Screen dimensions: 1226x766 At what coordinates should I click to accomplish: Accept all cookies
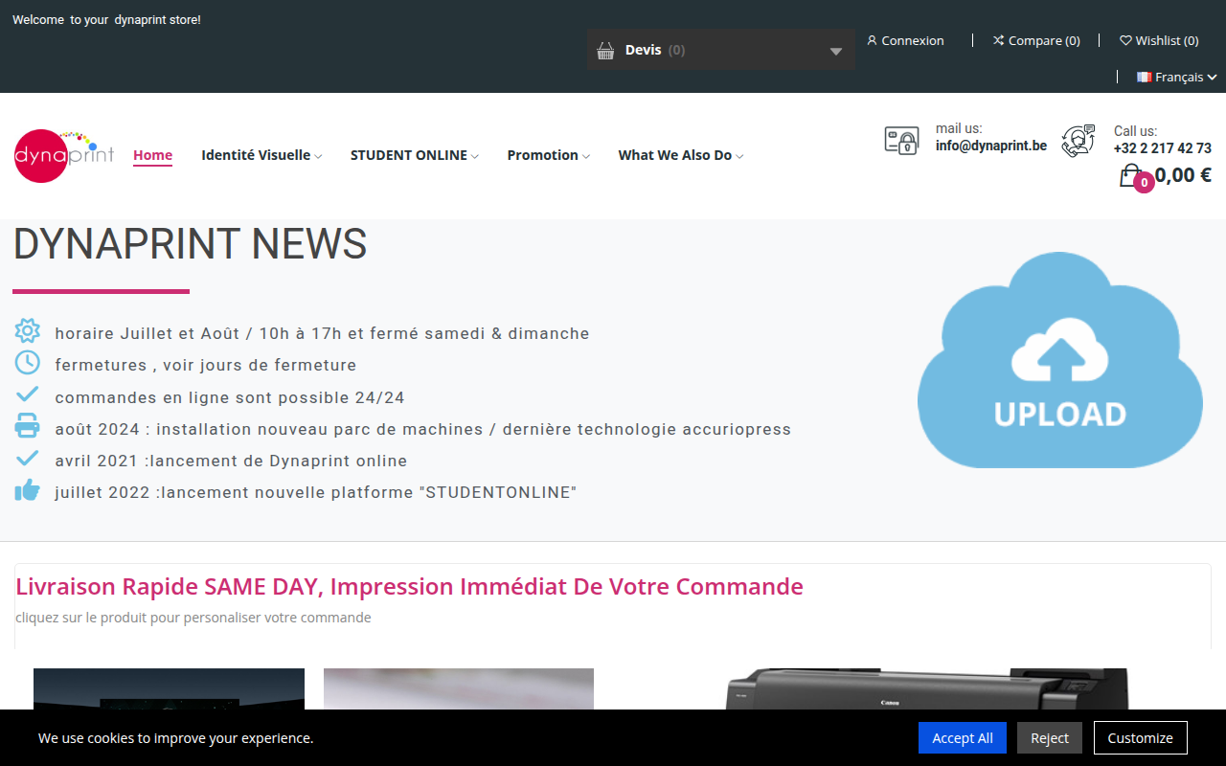tap(963, 738)
